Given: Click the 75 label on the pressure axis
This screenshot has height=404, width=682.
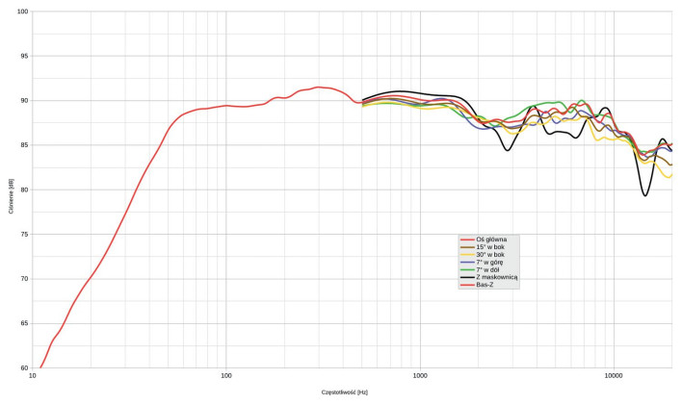Looking at the screenshot, I should [25, 234].
